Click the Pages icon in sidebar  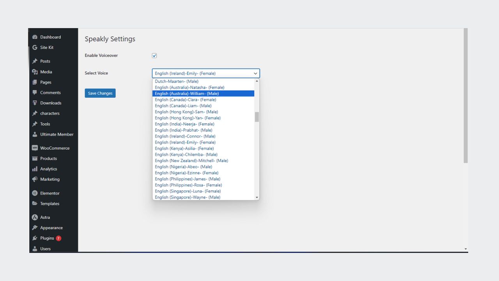[x=35, y=82]
